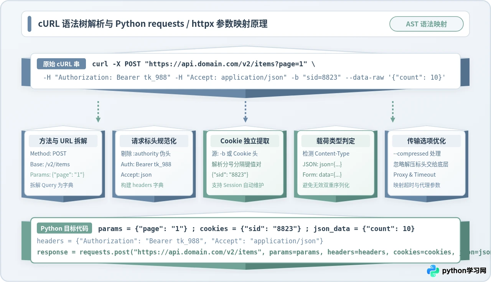Select the "忽略解压标头交给底层" line
The image size is (491, 282).
point(421,164)
